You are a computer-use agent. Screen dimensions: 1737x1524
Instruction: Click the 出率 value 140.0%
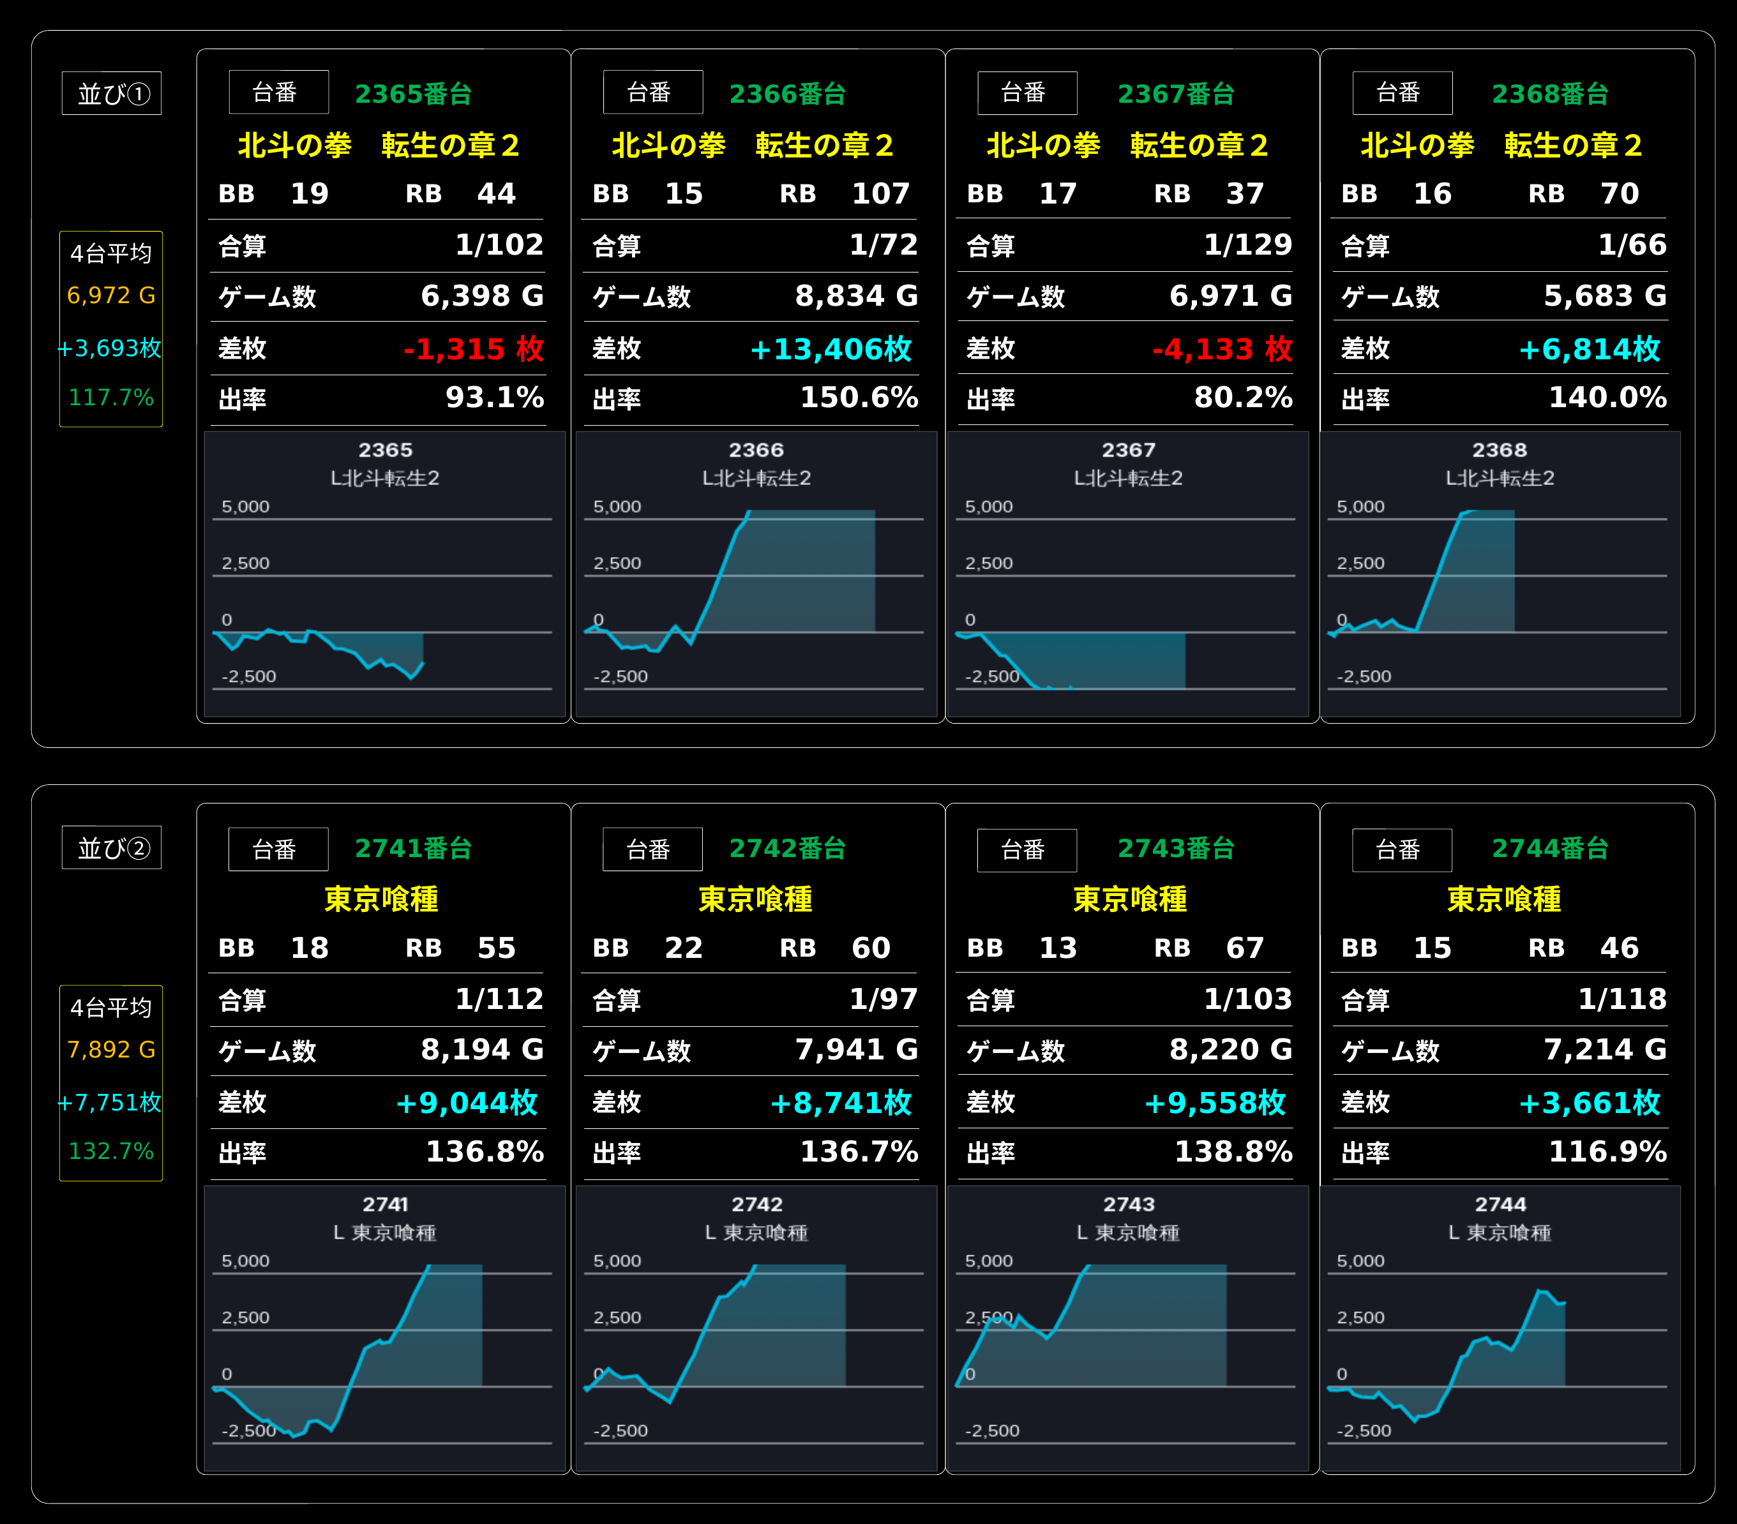click(1608, 398)
